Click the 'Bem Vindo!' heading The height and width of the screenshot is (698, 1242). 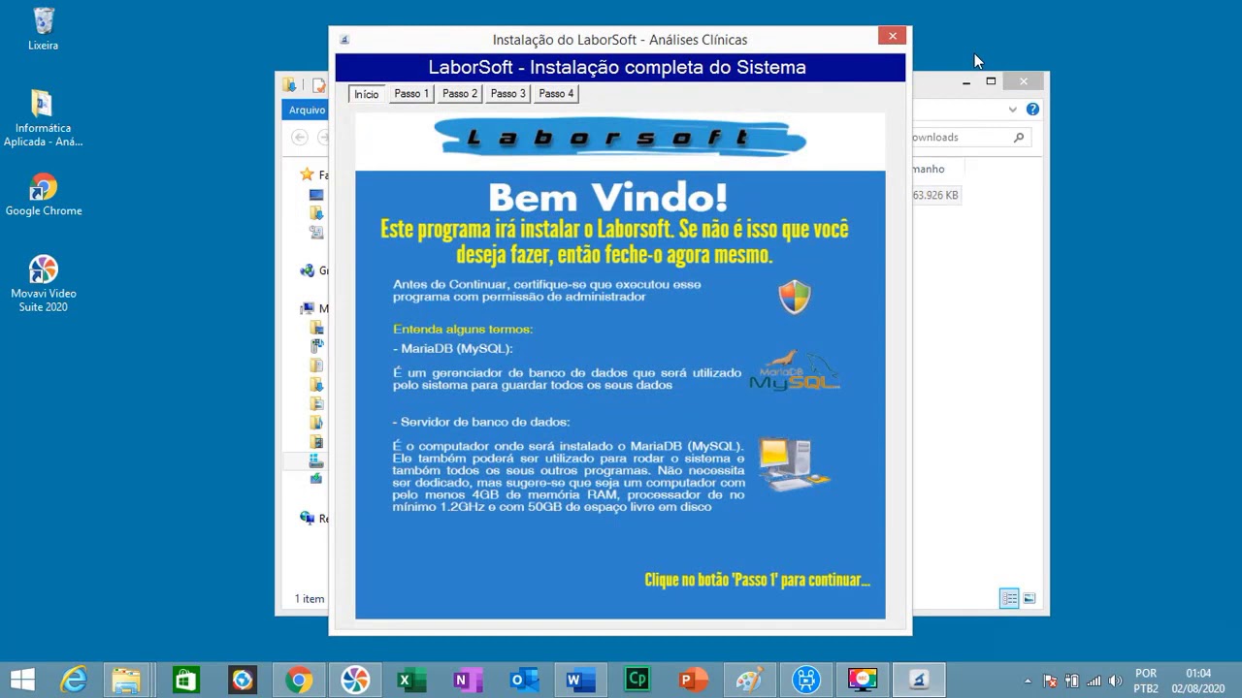pos(608,198)
